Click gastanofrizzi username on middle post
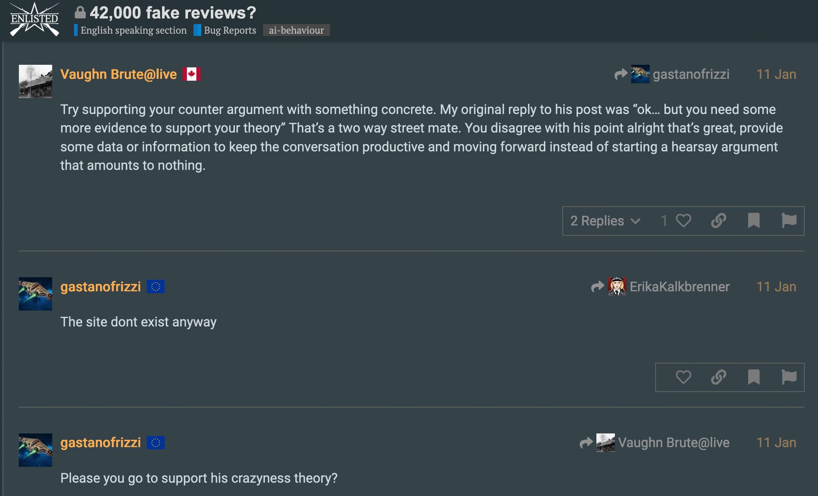The image size is (818, 496). pyautogui.click(x=101, y=287)
